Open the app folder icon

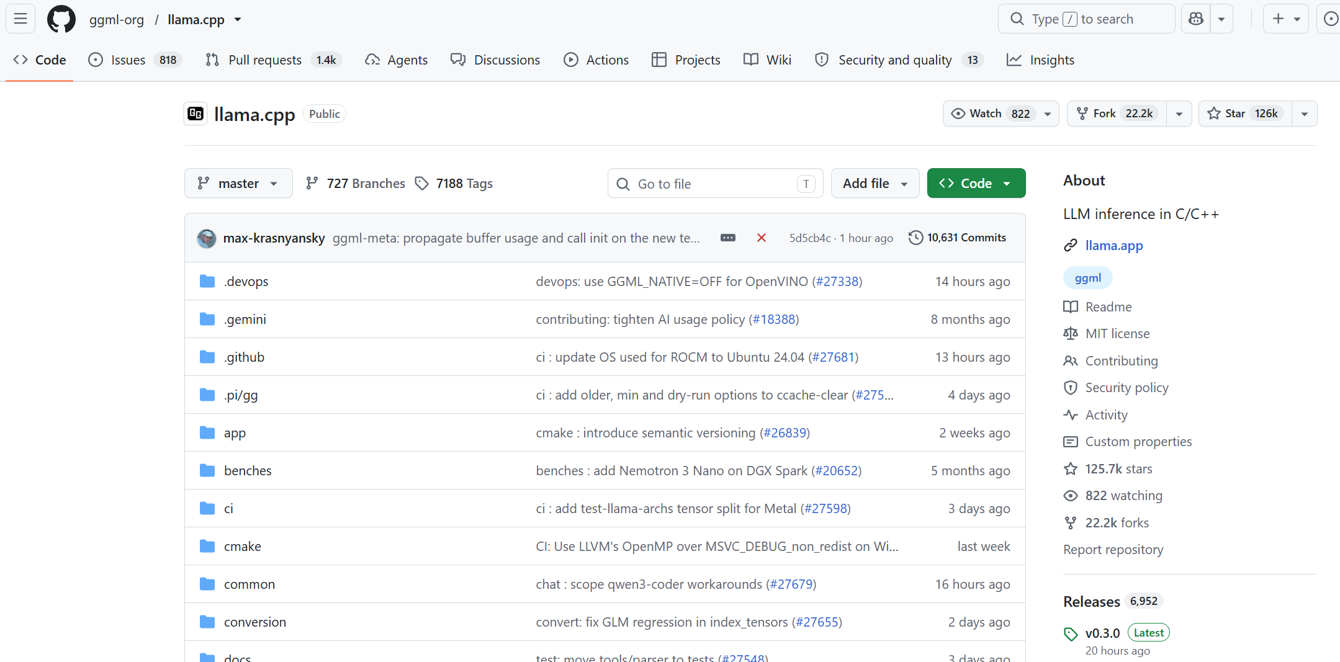[207, 433]
